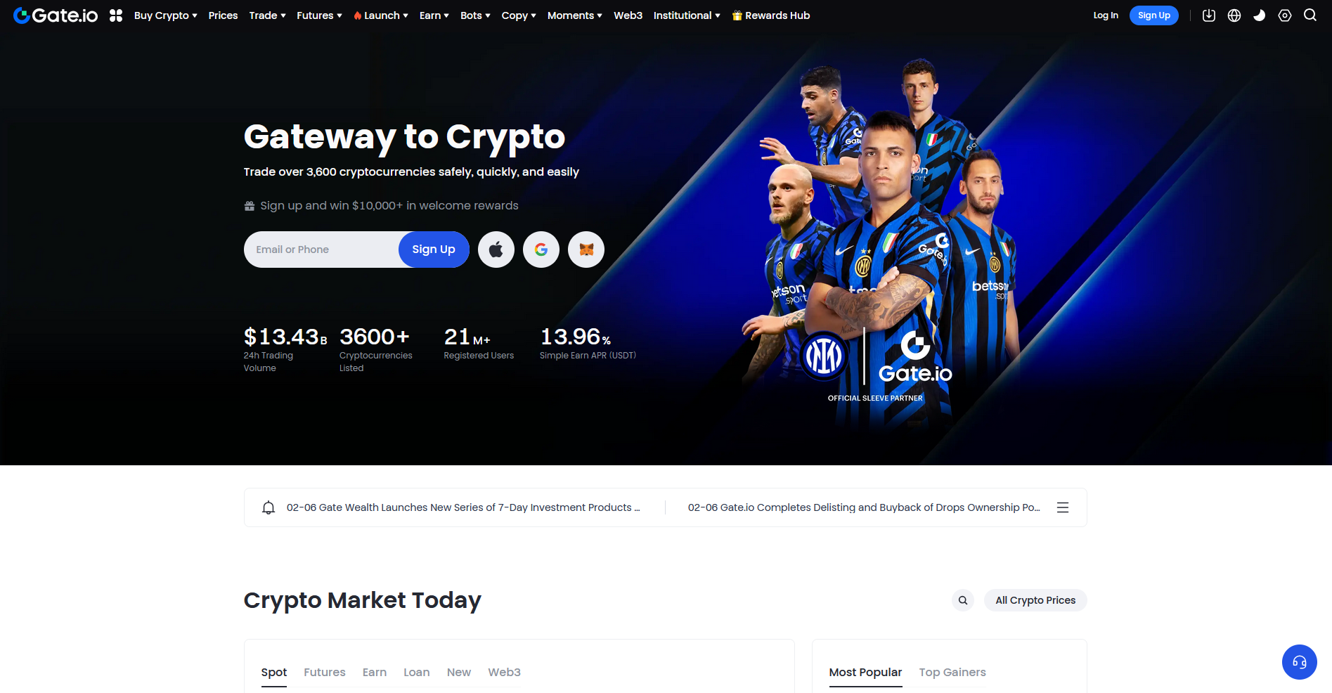Viewport: 1332px width, 693px height.
Task: Expand the Buy Crypto dropdown
Action: pos(166,15)
